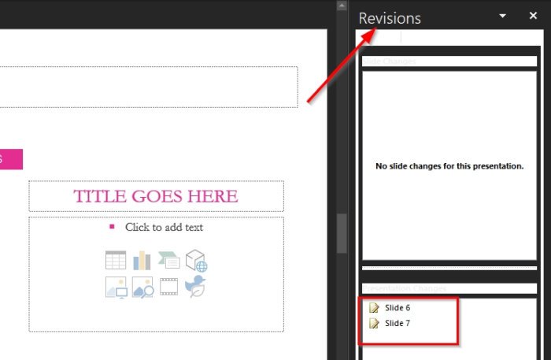This screenshot has height=360, width=551.
Task: Insert a video using the filmstrip icon
Action: coord(169,287)
